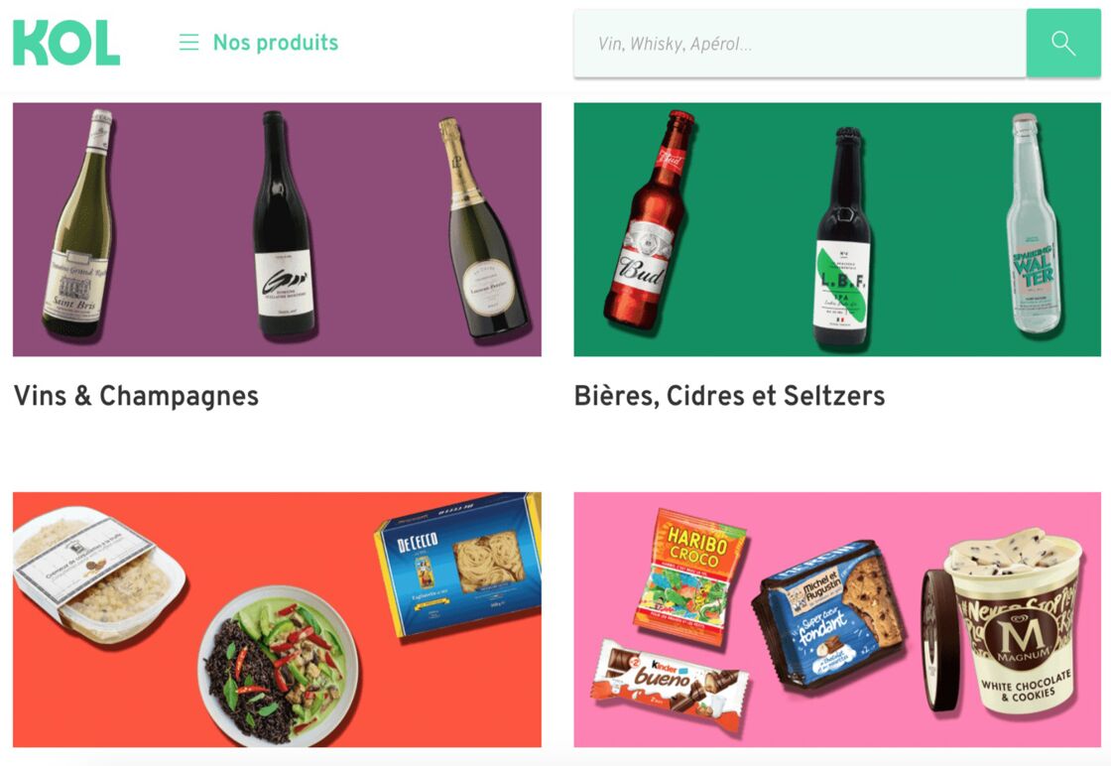Open the Nos produits menu
The width and height of the screenshot is (1111, 766).
276,43
